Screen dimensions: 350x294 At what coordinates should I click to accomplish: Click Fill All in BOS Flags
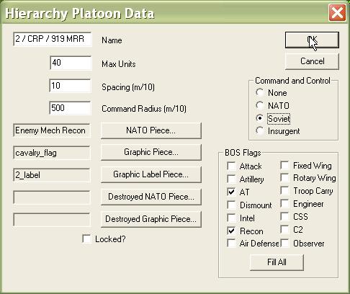277,262
